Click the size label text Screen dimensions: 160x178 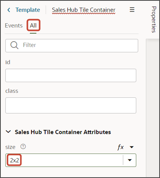[x=10, y=147]
